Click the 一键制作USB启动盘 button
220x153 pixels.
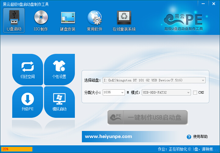(x=148, y=117)
